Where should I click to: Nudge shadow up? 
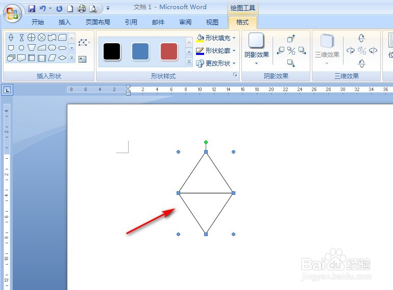click(291, 38)
